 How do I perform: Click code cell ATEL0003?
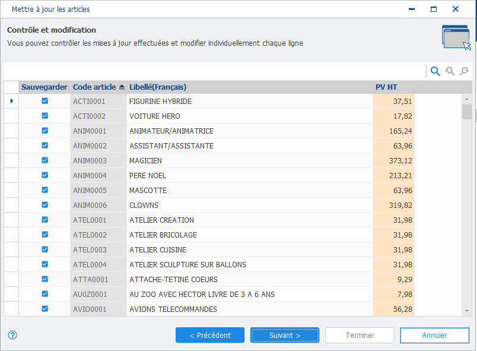click(98, 249)
